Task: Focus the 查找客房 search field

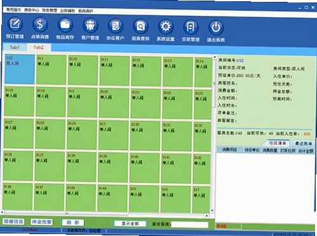Action: click(189, 225)
